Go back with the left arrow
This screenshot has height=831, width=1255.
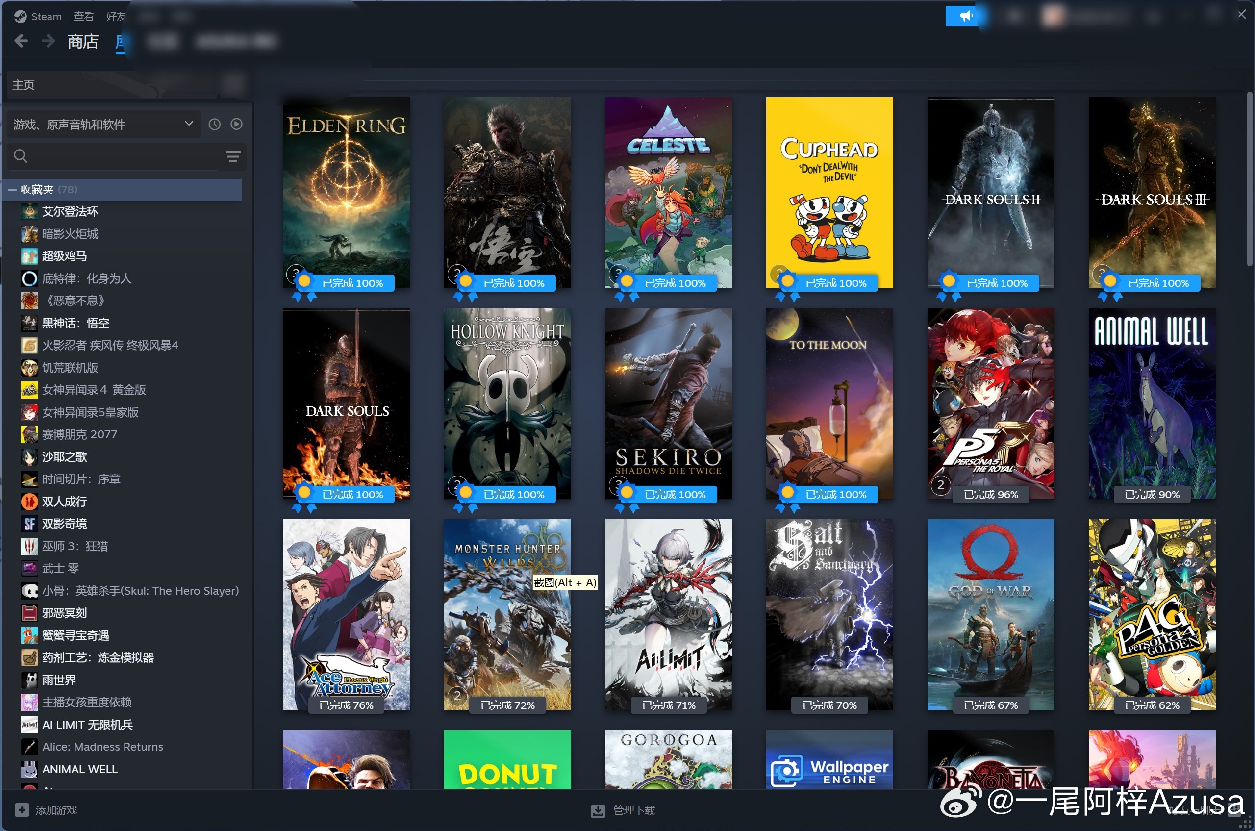click(x=21, y=41)
